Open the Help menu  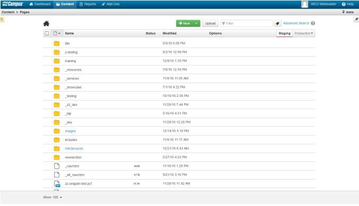click(x=347, y=4)
